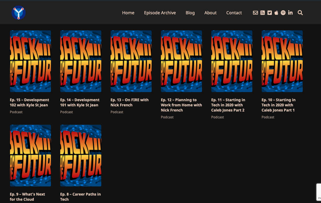Screen dimensions: 321x203
Task: Open the Apple Podcasts icon
Action: 276,13
